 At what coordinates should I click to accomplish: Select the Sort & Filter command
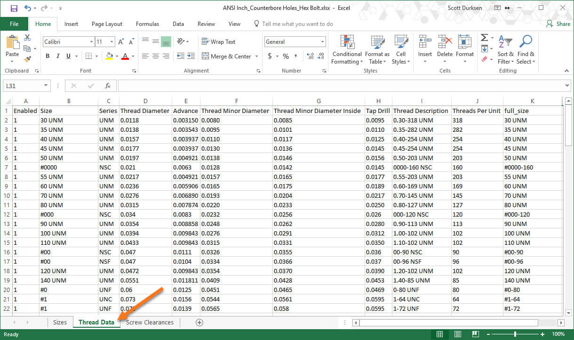505,49
